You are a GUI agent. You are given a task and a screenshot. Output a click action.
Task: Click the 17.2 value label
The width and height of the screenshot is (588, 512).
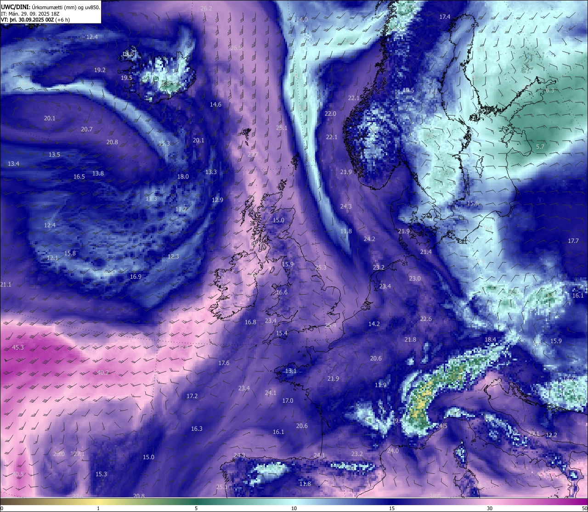(x=192, y=396)
